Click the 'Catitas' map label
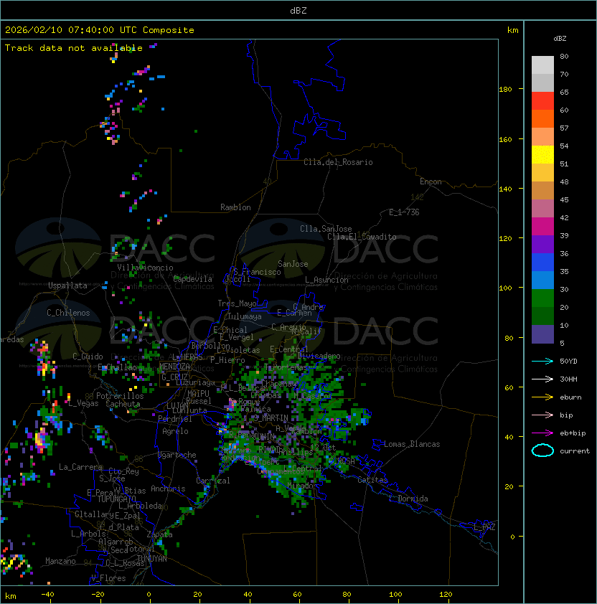 pos(372,480)
